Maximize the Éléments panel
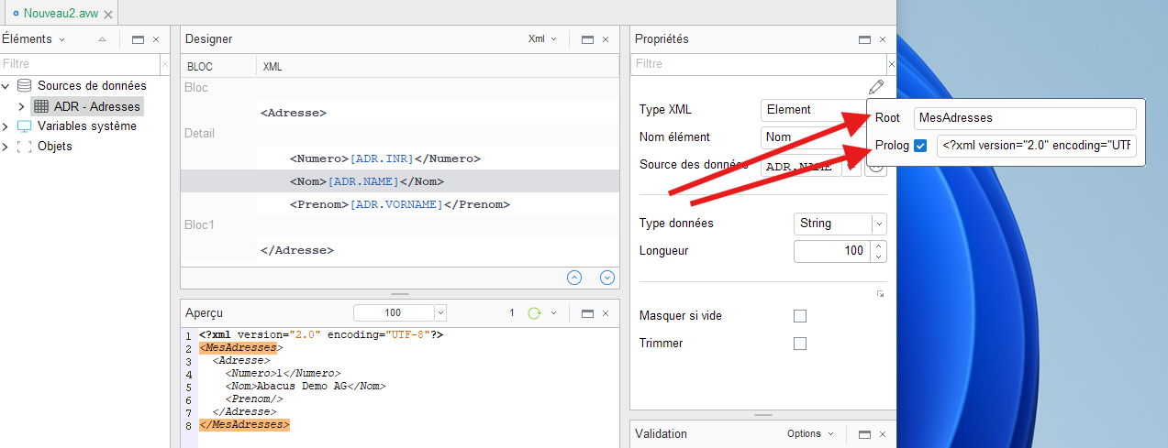This screenshot has width=1168, height=448. [x=138, y=39]
